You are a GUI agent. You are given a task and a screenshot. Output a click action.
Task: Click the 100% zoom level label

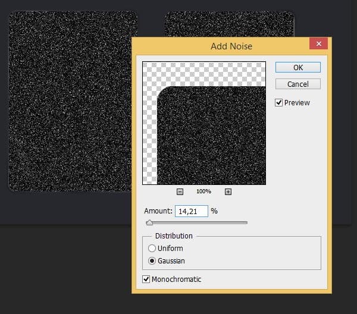click(x=203, y=191)
